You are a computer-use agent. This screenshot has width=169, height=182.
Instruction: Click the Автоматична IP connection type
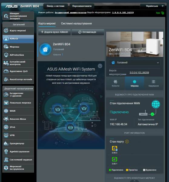tap(148, 124)
